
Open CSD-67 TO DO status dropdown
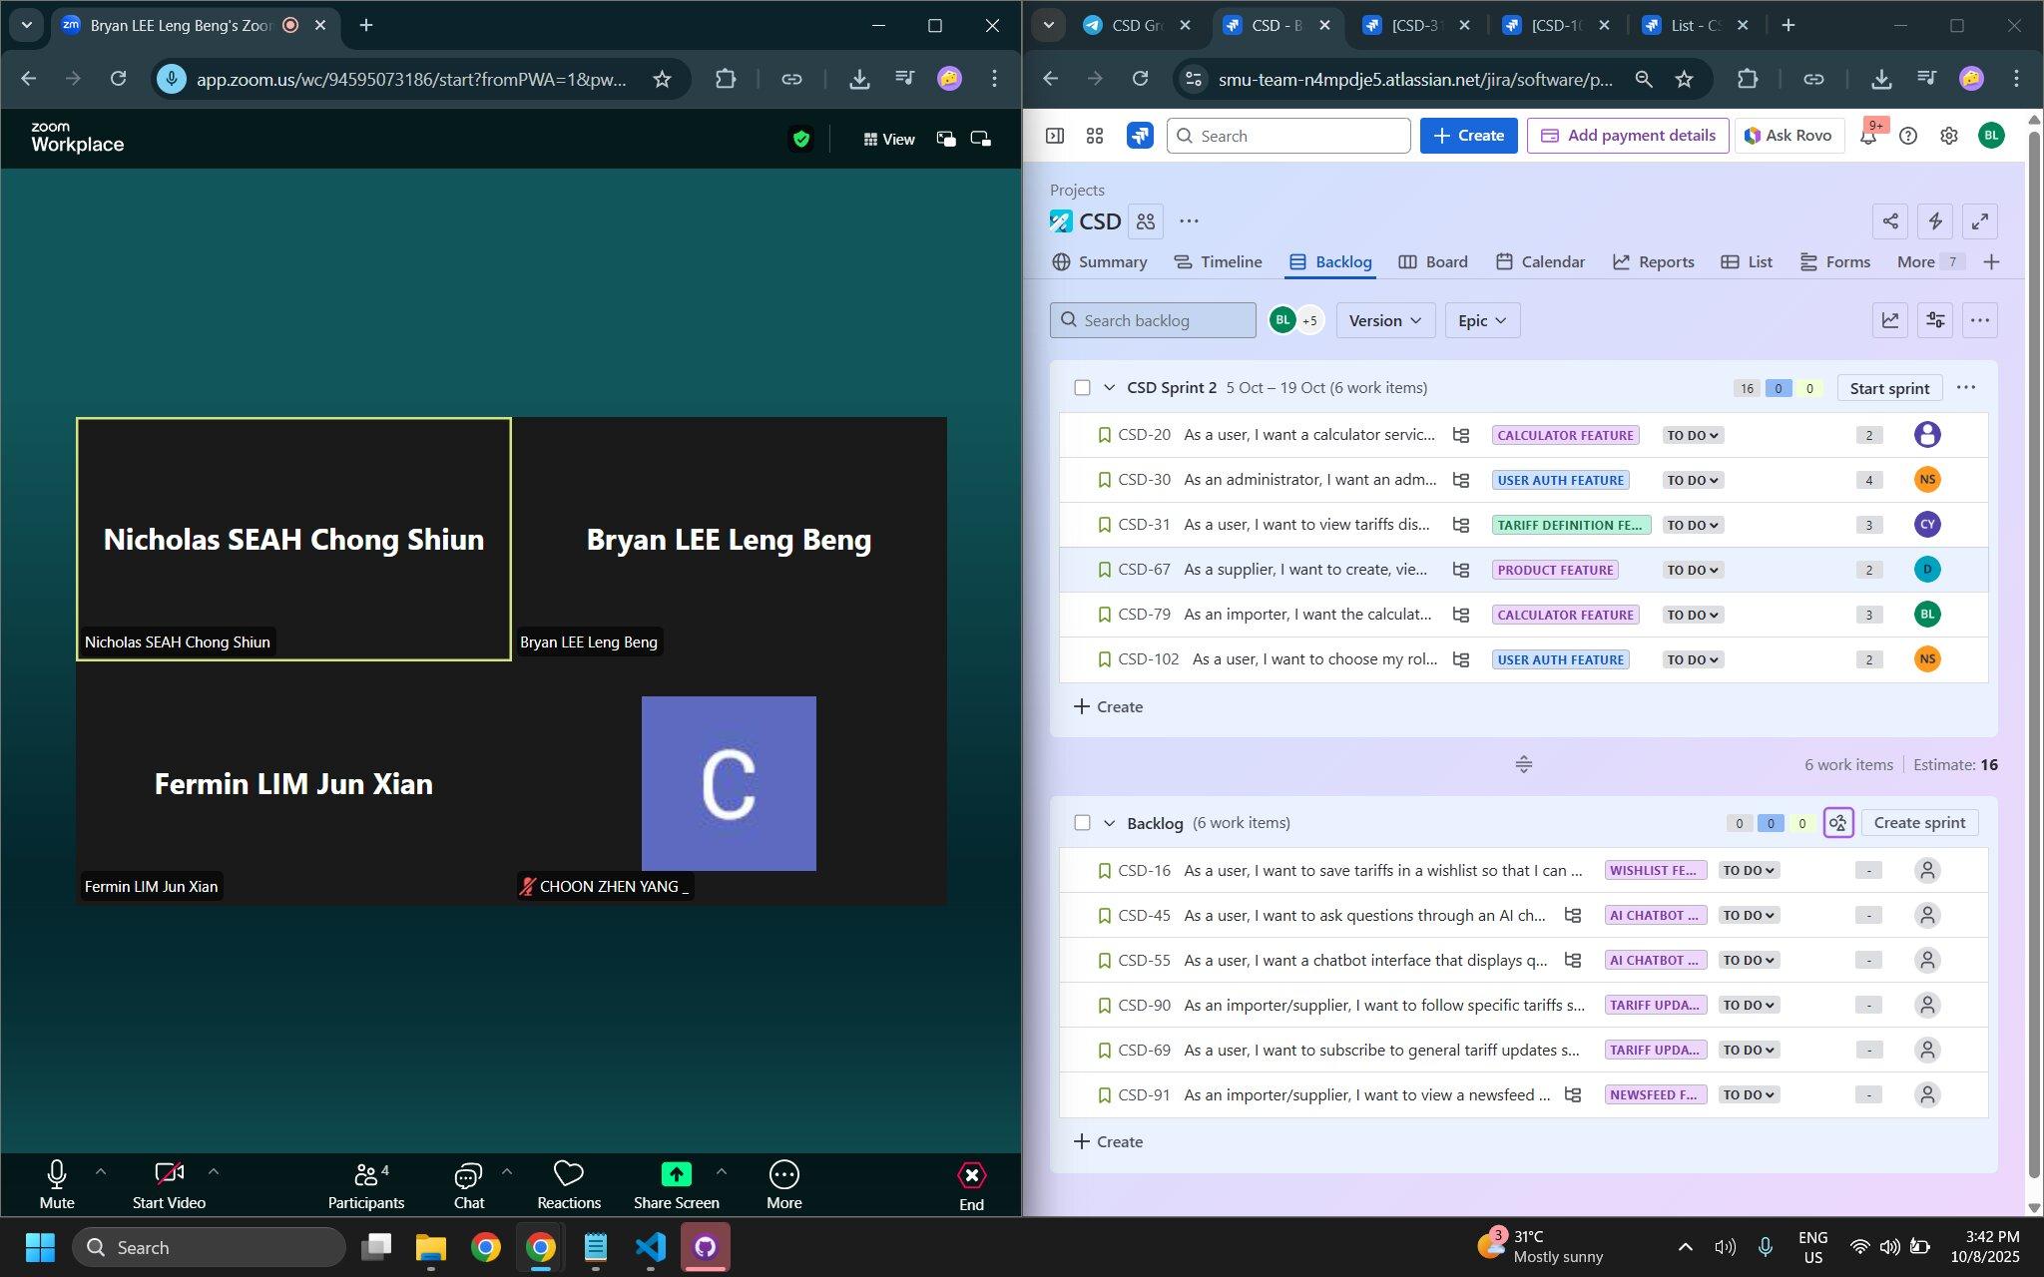tap(1693, 571)
